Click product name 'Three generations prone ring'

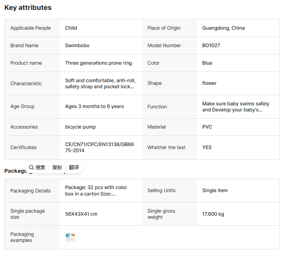[98, 63]
